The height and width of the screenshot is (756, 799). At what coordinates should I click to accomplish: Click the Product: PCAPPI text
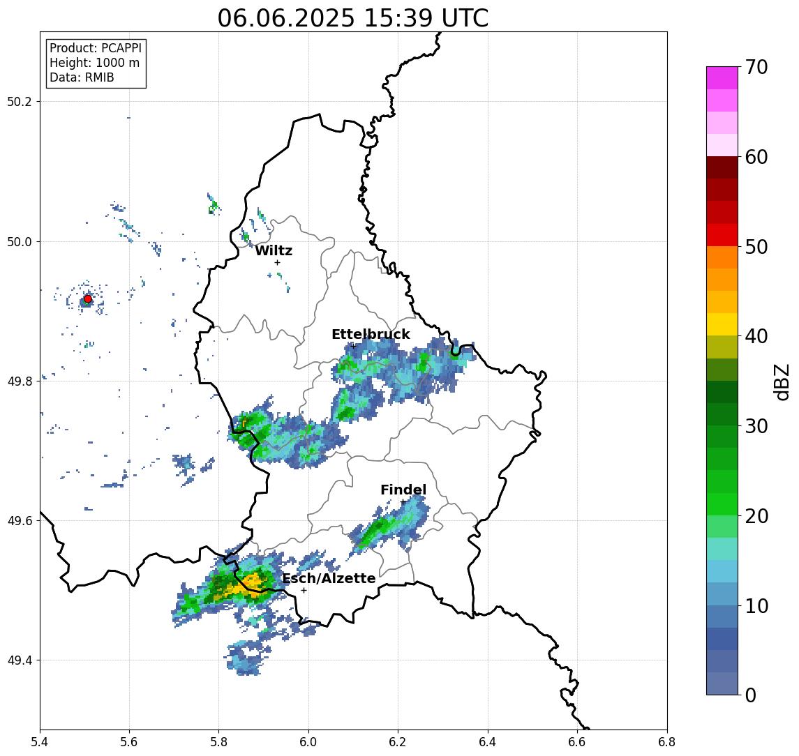click(x=96, y=48)
